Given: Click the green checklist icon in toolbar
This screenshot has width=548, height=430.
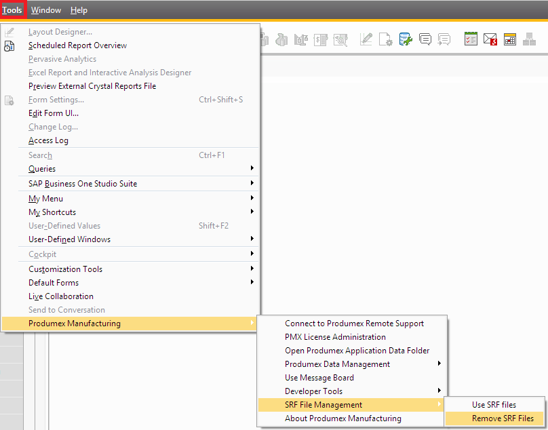Looking at the screenshot, I should (x=471, y=39).
